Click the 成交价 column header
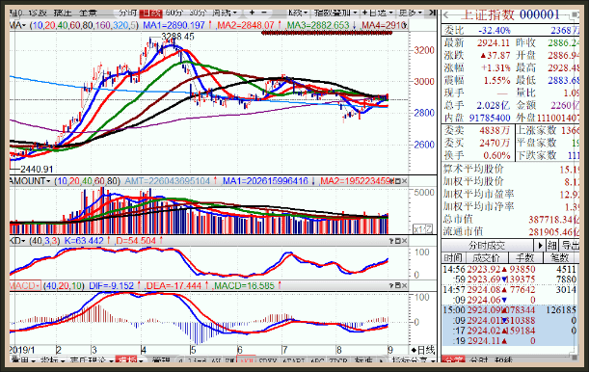This screenshot has width=589, height=372. point(487,258)
